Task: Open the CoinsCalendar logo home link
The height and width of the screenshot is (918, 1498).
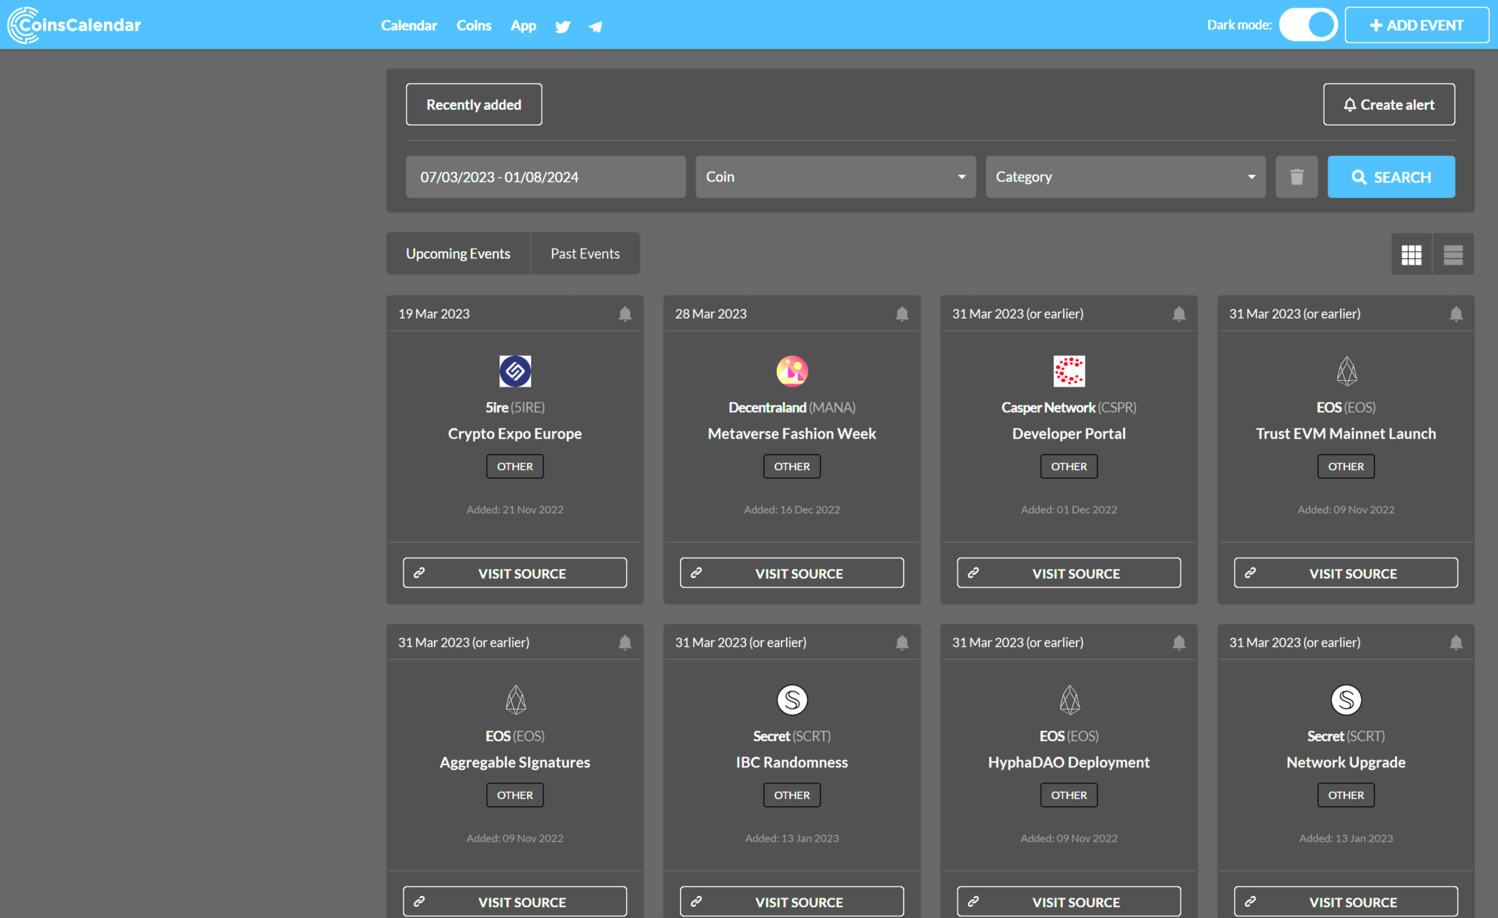Action: click(x=74, y=25)
